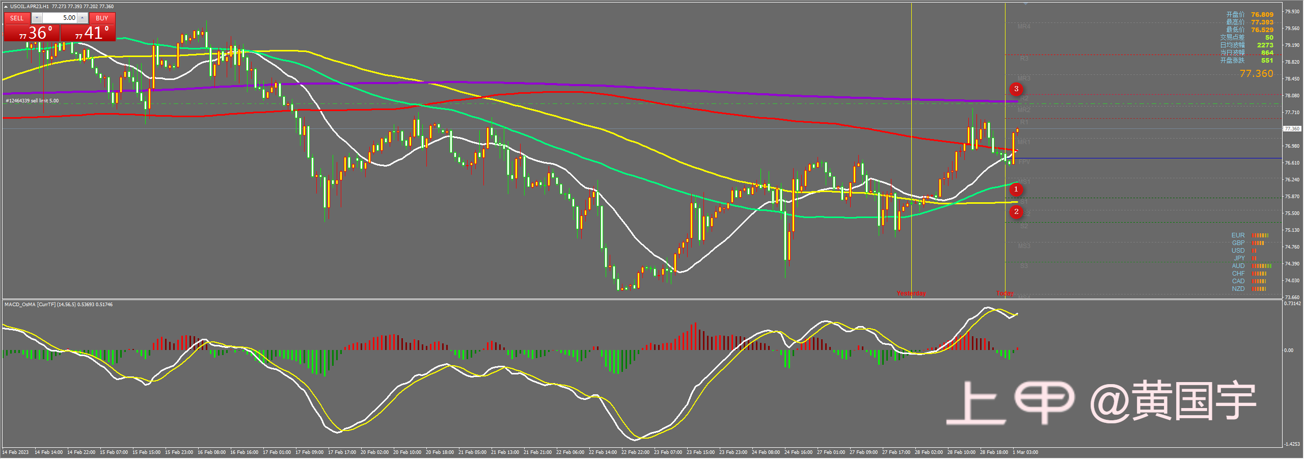Click the AUD currency strength row
The width and height of the screenshot is (1304, 459).
(1252, 266)
